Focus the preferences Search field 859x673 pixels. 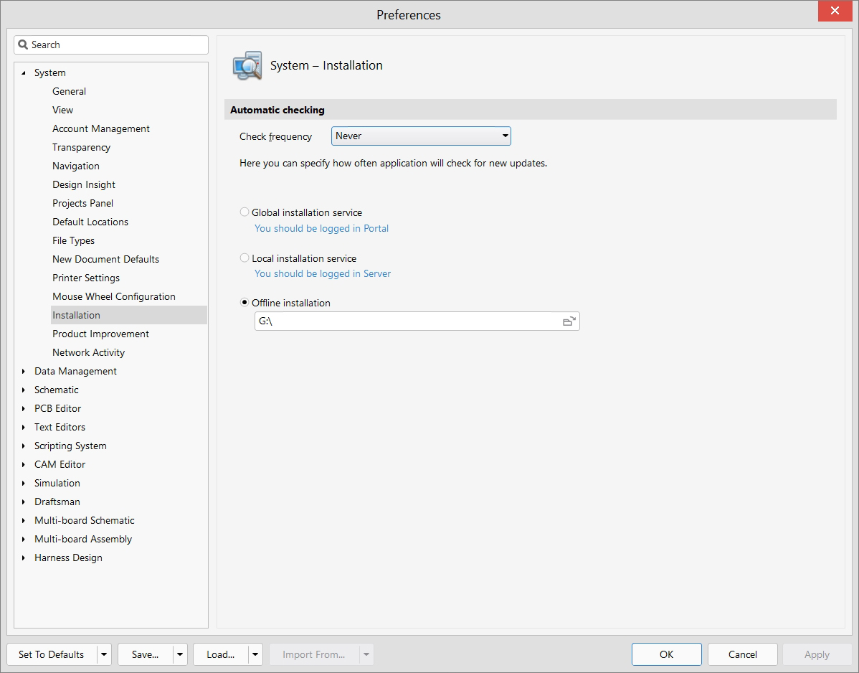point(111,44)
